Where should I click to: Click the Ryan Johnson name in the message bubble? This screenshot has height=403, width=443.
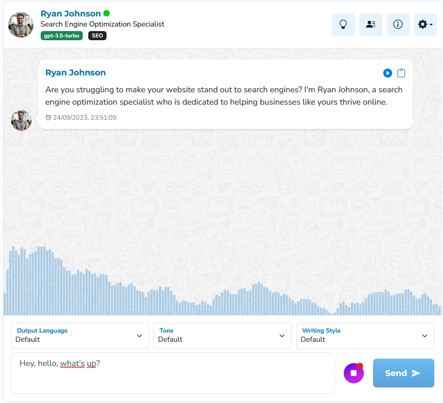(x=75, y=73)
